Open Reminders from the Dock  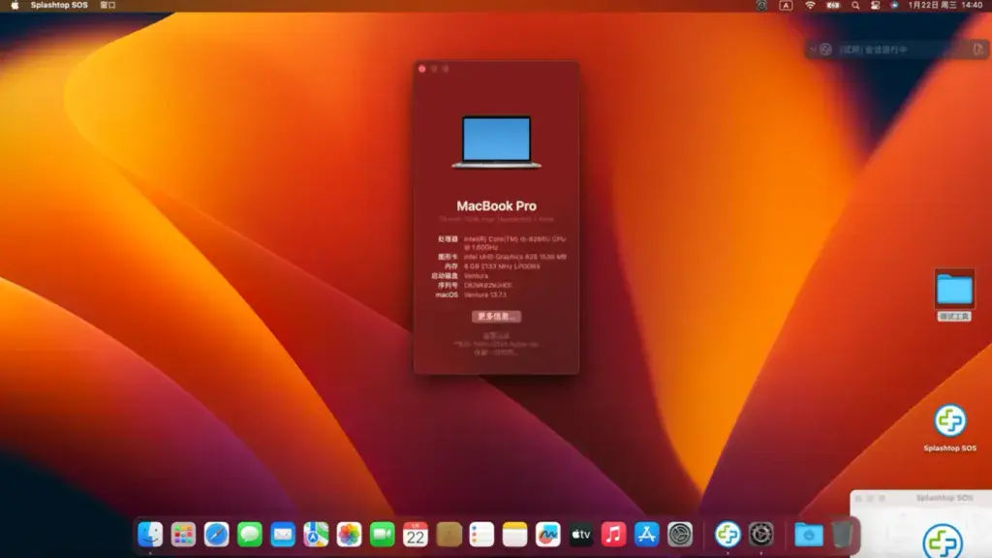(x=481, y=535)
